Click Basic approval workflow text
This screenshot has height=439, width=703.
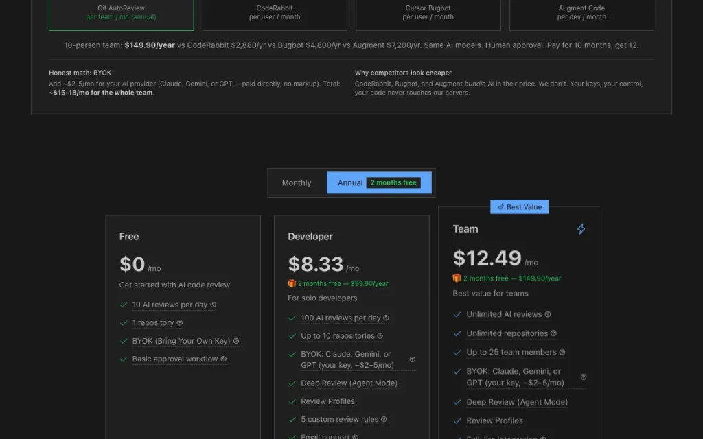point(175,359)
